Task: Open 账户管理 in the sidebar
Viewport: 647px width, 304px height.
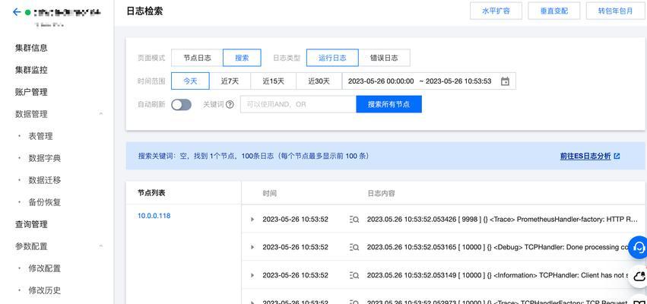Action: (x=31, y=92)
